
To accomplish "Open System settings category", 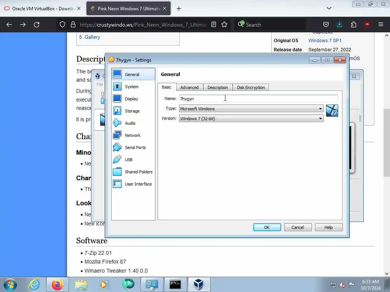I will tap(133, 86).
